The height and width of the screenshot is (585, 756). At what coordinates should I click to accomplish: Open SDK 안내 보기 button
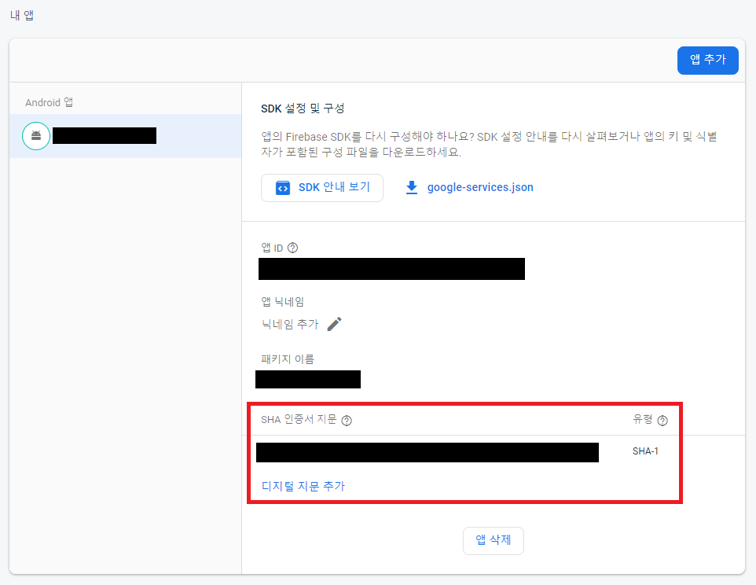click(x=322, y=188)
